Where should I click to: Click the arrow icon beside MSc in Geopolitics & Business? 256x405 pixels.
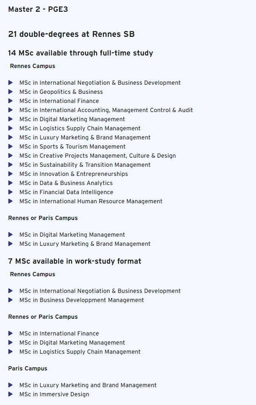(11, 92)
